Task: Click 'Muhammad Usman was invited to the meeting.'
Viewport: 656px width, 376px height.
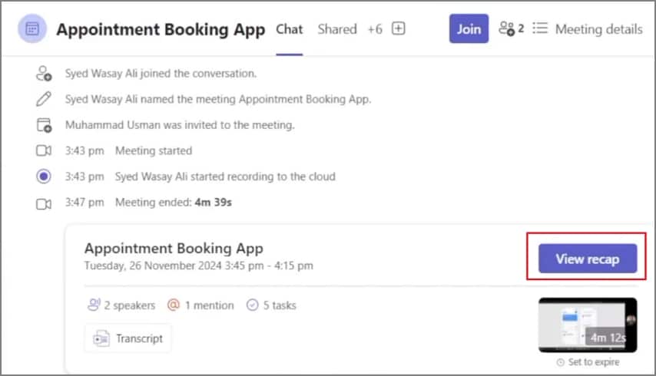Action: (180, 125)
